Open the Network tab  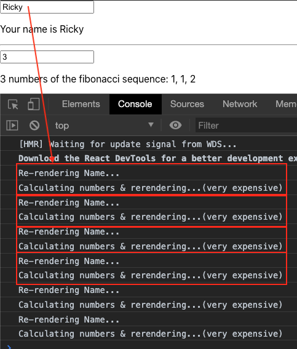pos(240,104)
